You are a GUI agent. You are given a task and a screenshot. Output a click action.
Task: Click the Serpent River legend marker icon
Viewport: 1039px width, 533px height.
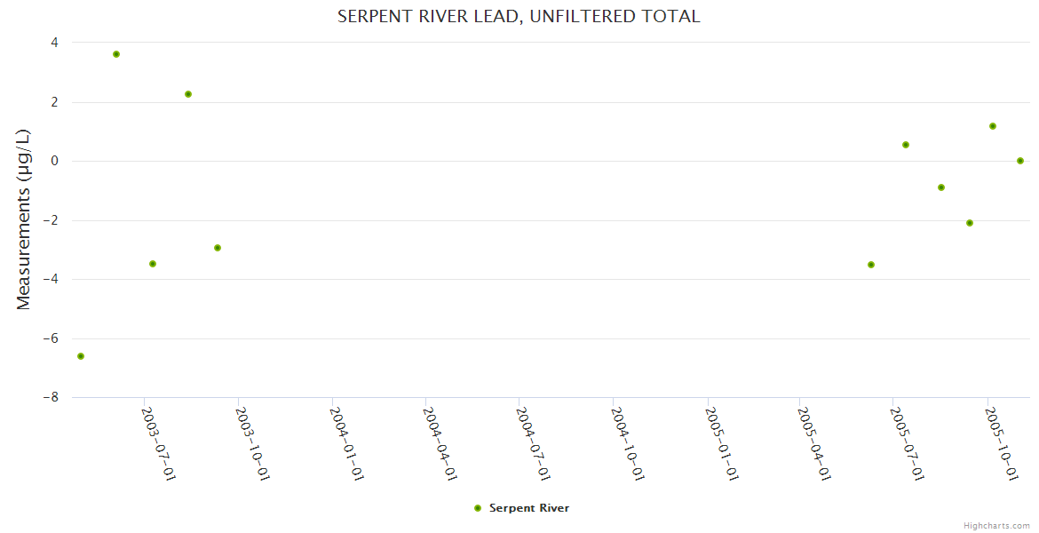click(x=478, y=508)
